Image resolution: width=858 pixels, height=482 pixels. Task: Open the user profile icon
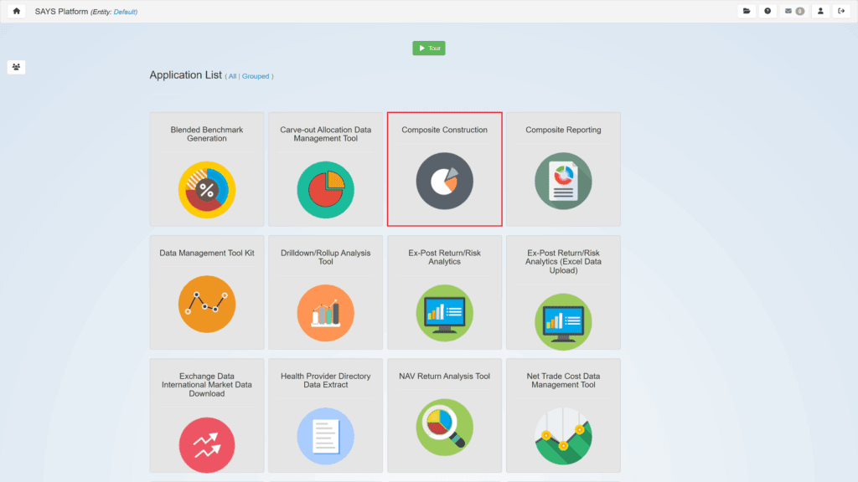point(820,12)
